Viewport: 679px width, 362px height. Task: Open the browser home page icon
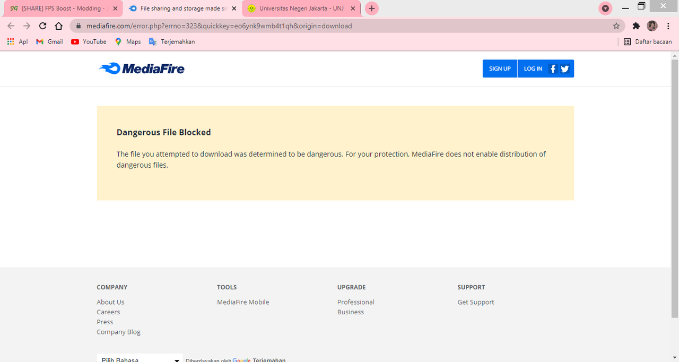pos(59,25)
